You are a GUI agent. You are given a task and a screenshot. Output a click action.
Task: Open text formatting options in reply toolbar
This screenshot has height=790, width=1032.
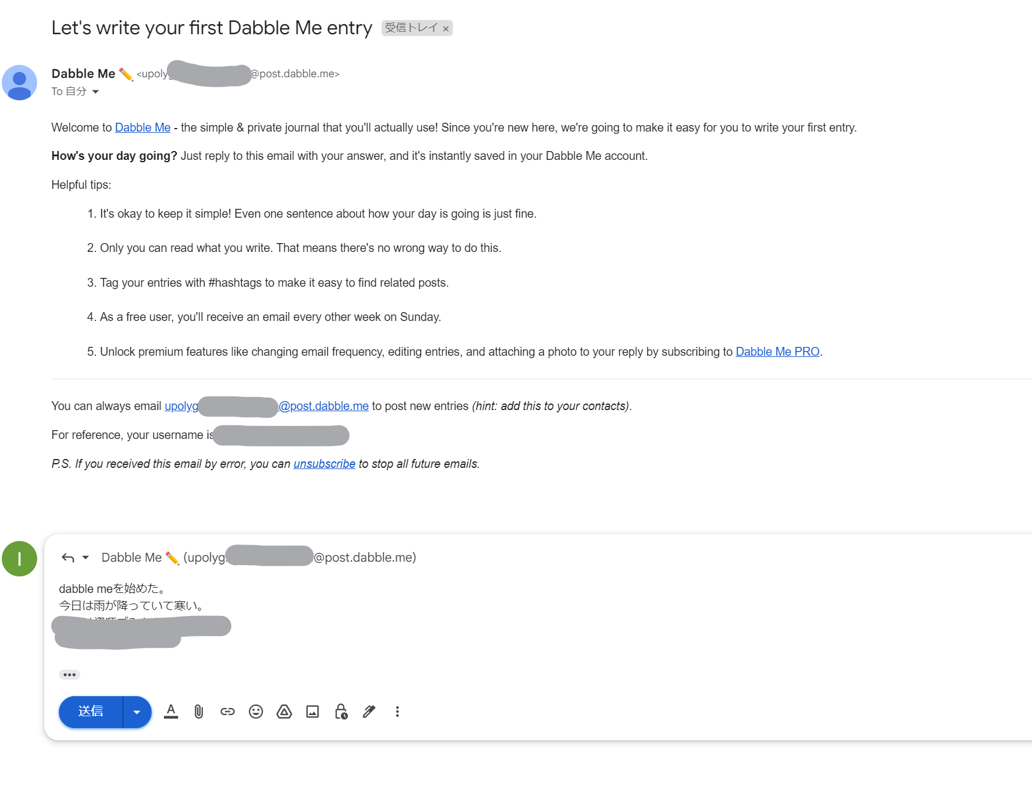coord(171,712)
